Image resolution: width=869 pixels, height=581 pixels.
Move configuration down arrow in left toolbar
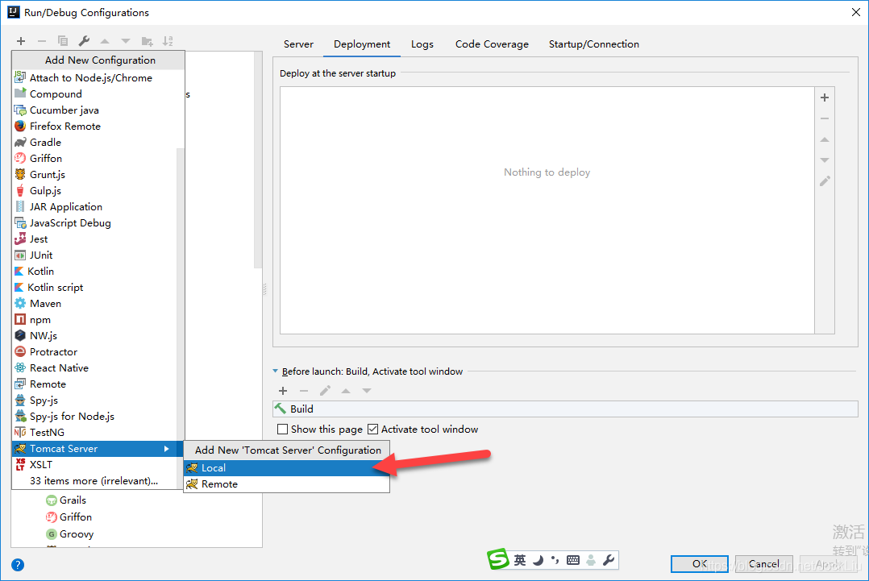(126, 41)
